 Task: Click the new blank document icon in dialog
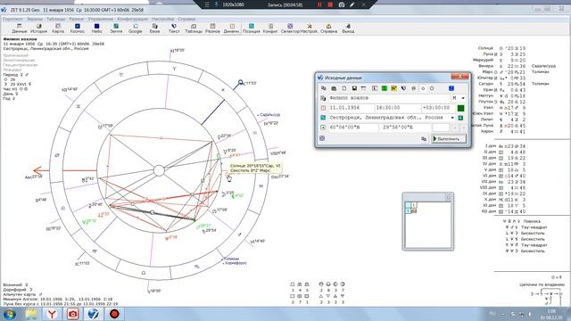tap(344, 88)
